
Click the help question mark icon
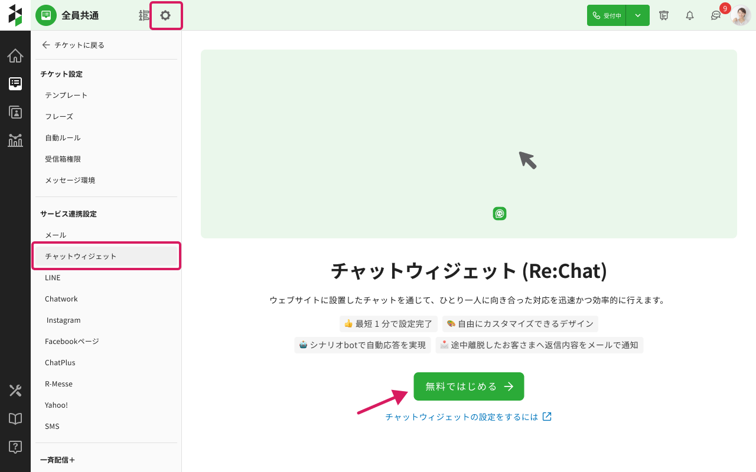click(x=15, y=447)
